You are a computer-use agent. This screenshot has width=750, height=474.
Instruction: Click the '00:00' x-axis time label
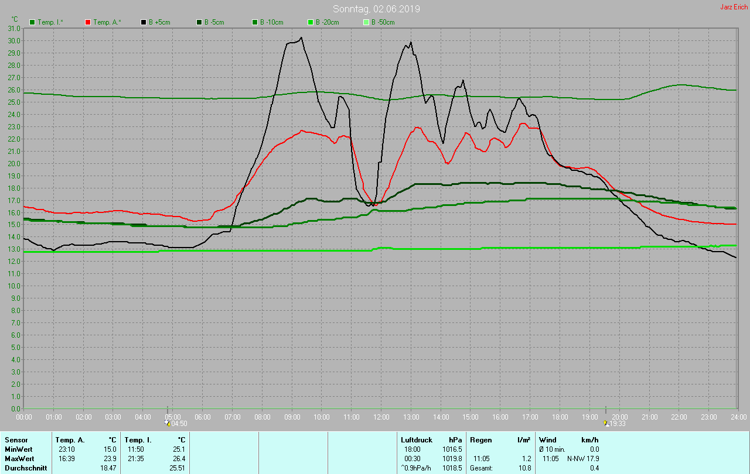click(24, 417)
